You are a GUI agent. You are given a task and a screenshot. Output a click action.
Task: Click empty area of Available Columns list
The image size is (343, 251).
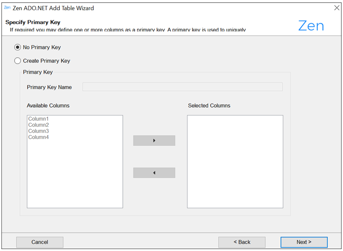pyautogui.click(x=74, y=175)
